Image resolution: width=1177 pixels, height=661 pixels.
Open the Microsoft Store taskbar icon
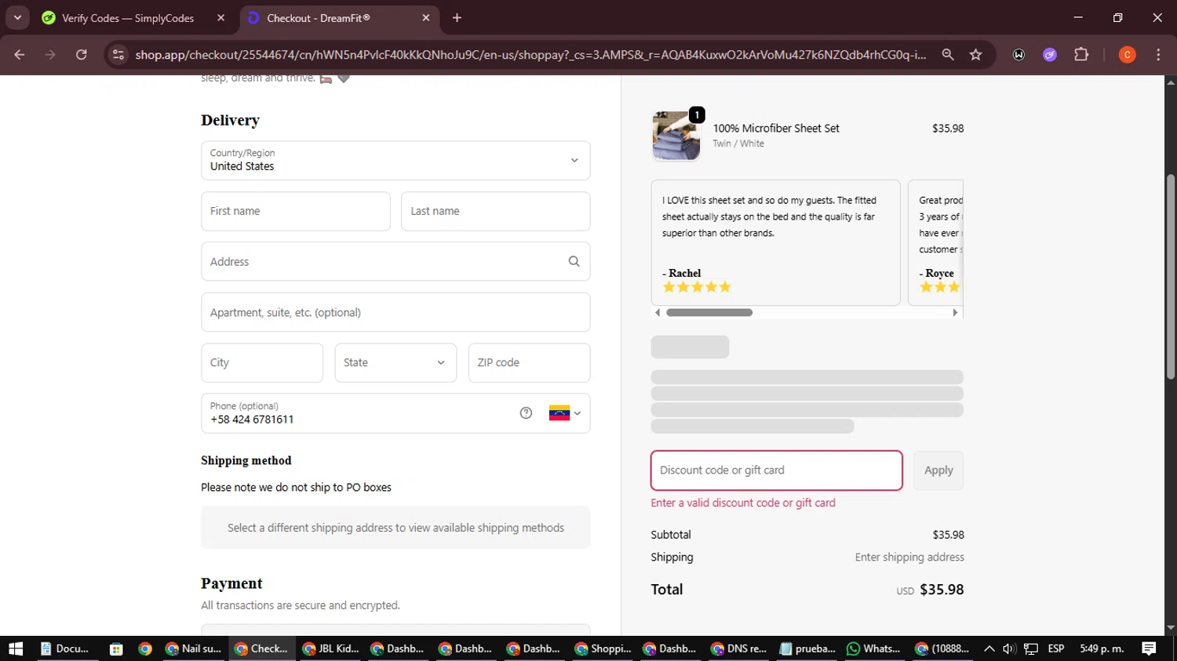pyautogui.click(x=116, y=648)
